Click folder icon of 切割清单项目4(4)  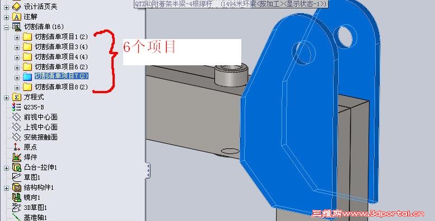tap(27, 57)
